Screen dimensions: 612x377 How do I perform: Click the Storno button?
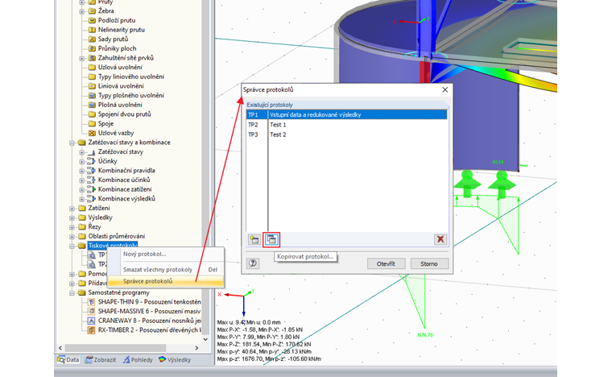click(429, 264)
